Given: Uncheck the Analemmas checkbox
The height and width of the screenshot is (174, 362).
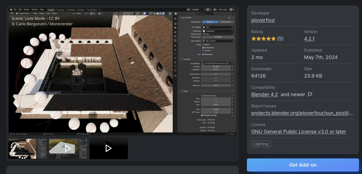Looking at the screenshot, I should pos(203,48).
